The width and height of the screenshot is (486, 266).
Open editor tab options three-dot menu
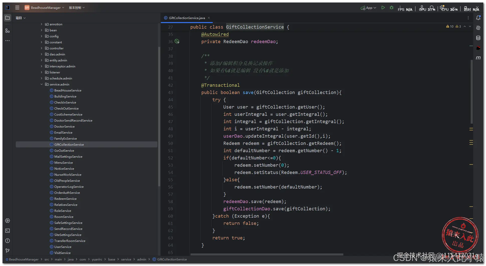tap(468, 18)
